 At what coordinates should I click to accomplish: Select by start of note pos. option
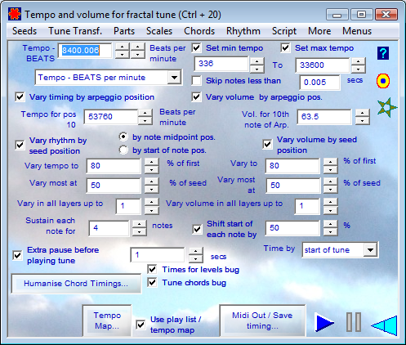(123, 150)
